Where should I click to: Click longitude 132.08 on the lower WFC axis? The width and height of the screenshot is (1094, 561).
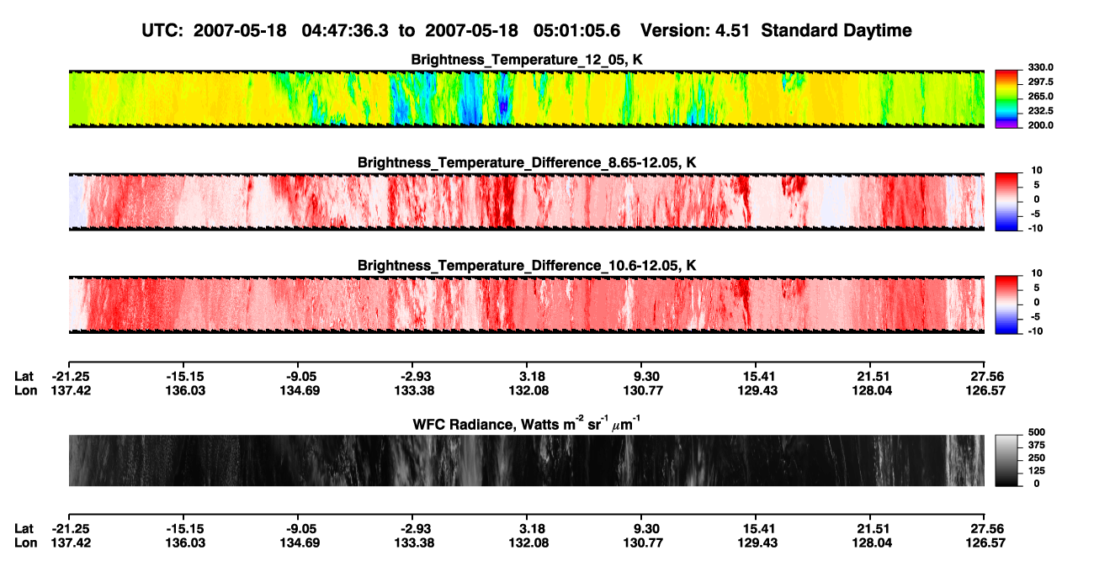tap(527, 543)
